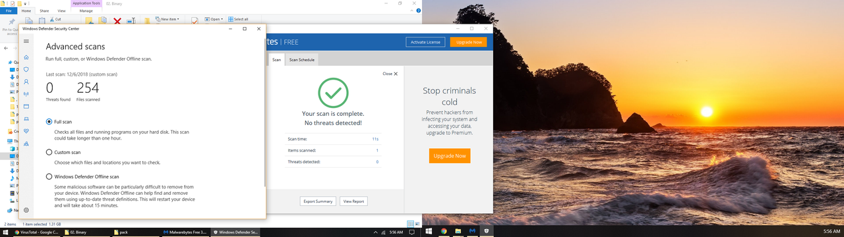Switch to Share tab in Explorer
Screen dimensions: 844x237
(x=44, y=11)
